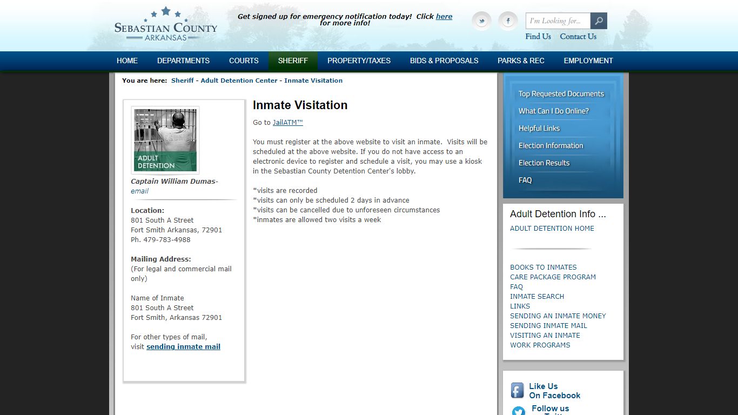Open FAQ in Adult Detention Info list

pyautogui.click(x=516, y=287)
